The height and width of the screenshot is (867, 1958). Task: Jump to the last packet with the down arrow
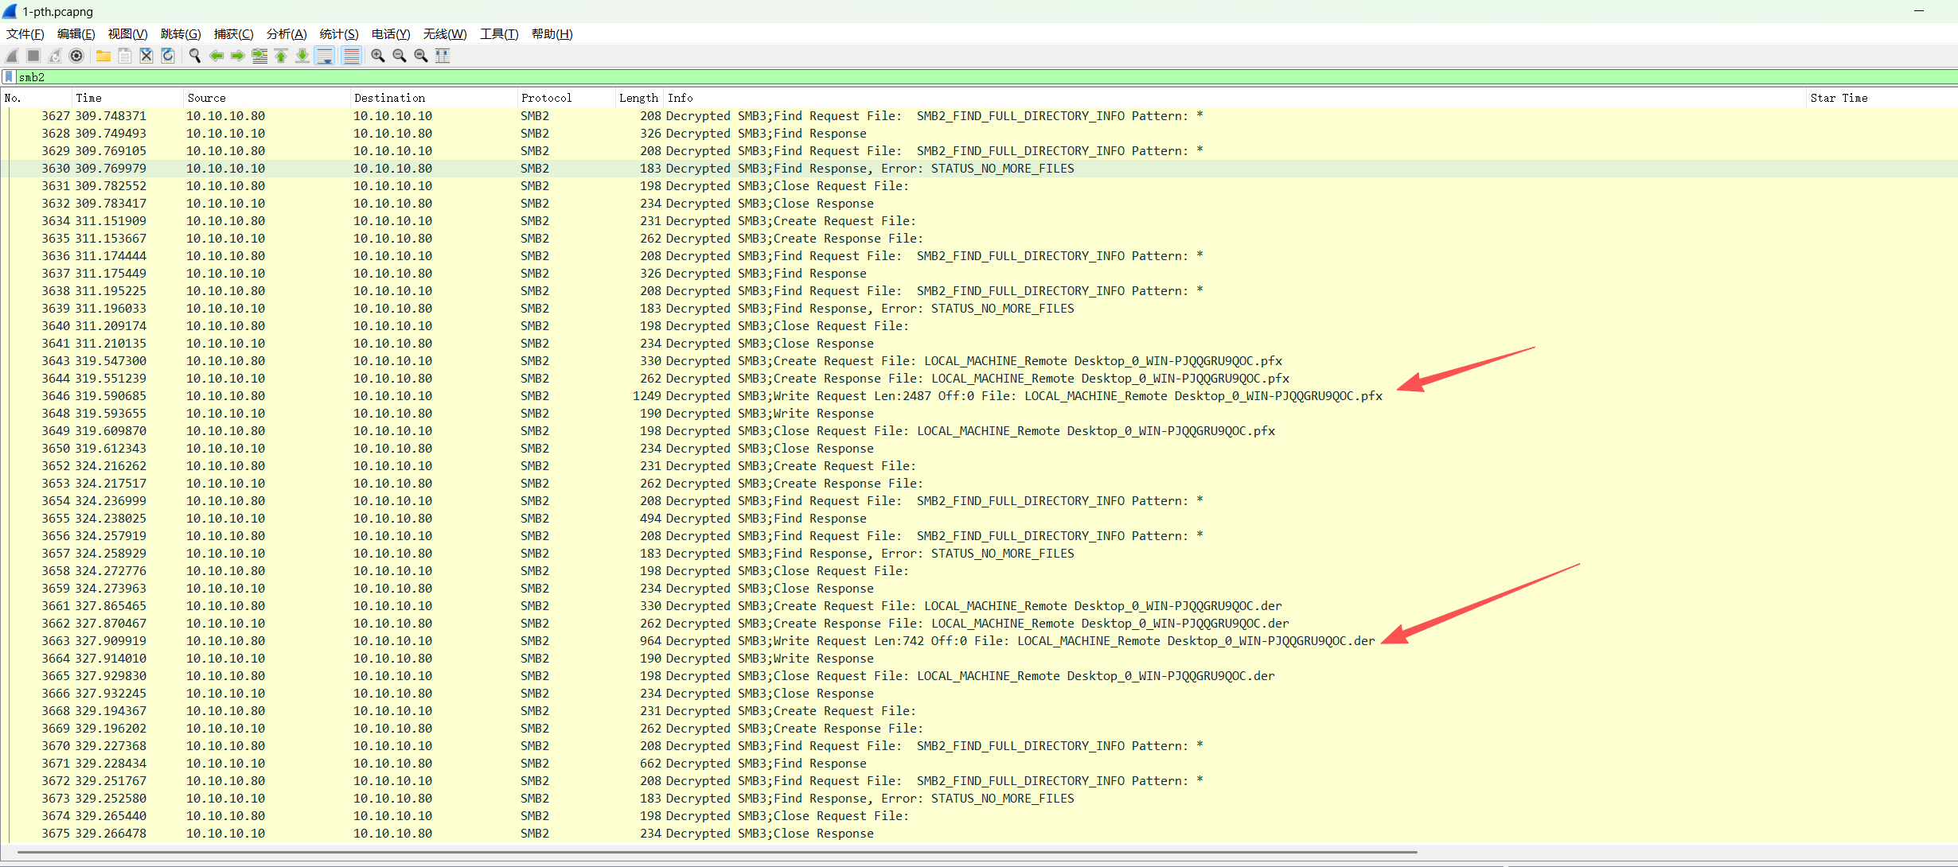[302, 56]
